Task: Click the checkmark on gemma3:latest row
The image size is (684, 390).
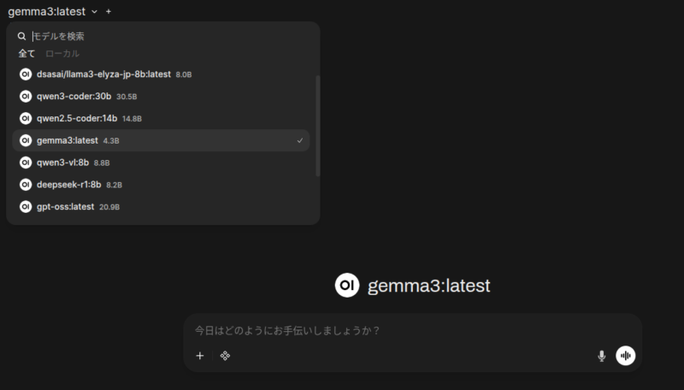Action: tap(299, 140)
